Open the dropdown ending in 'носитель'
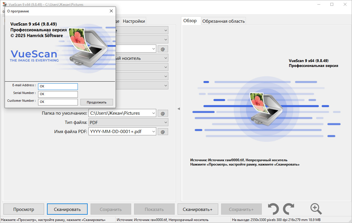This screenshot has height=223, width=352. pos(165,58)
